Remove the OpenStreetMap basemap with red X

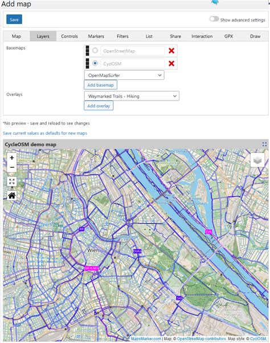coord(171,51)
